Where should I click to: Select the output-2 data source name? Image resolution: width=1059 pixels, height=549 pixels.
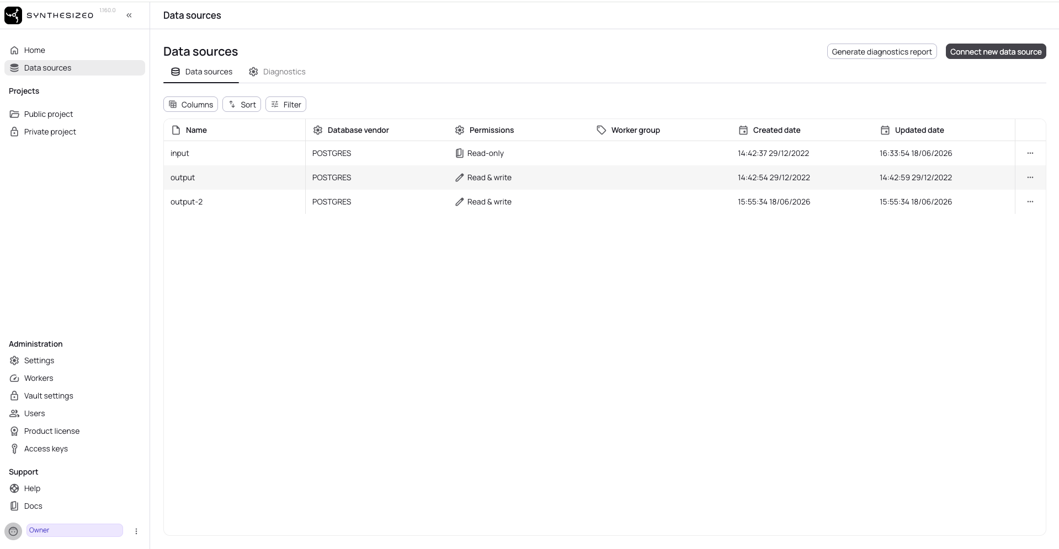click(x=187, y=202)
